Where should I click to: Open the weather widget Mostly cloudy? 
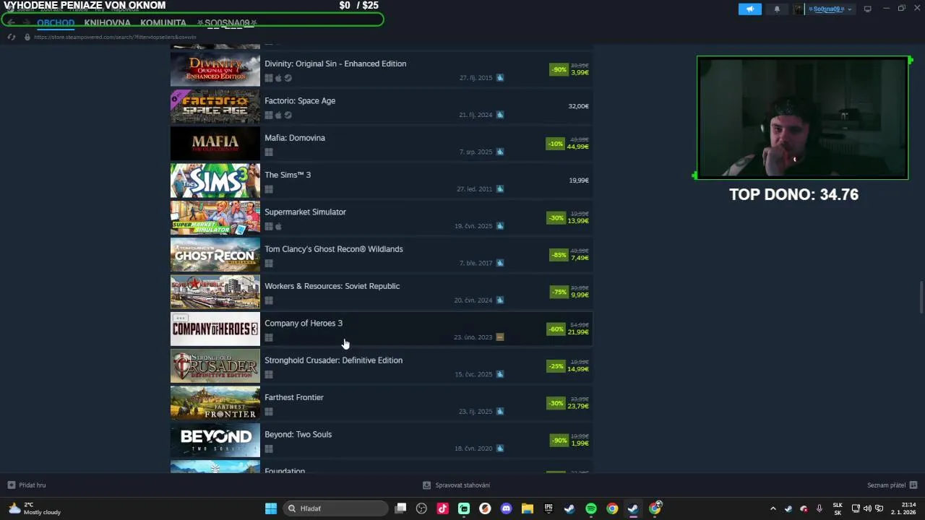35,508
